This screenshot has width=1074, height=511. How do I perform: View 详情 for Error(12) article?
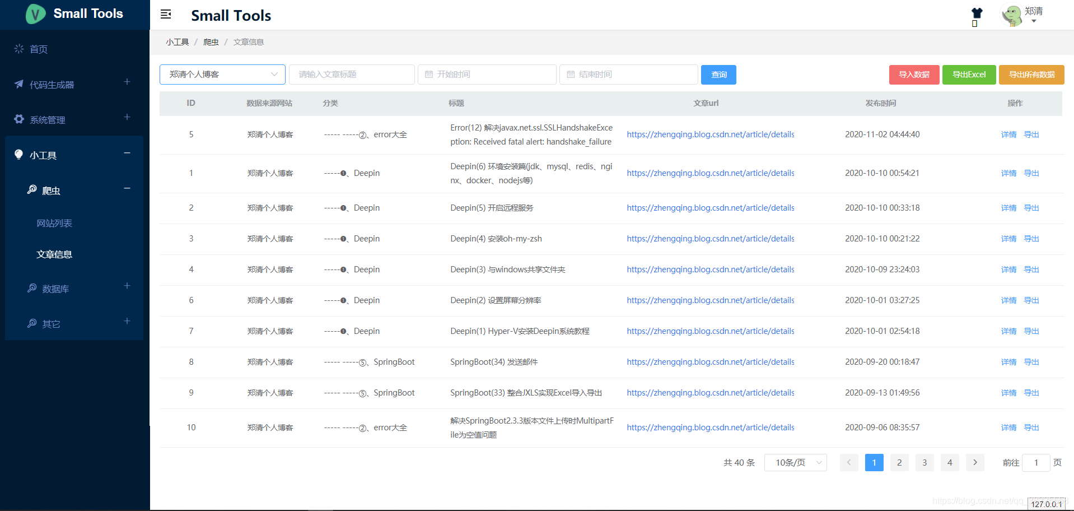coord(1008,134)
